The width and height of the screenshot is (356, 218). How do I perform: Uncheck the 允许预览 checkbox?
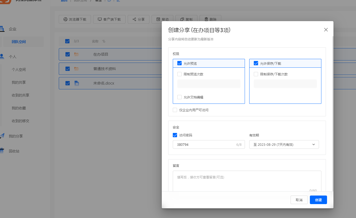point(179,63)
